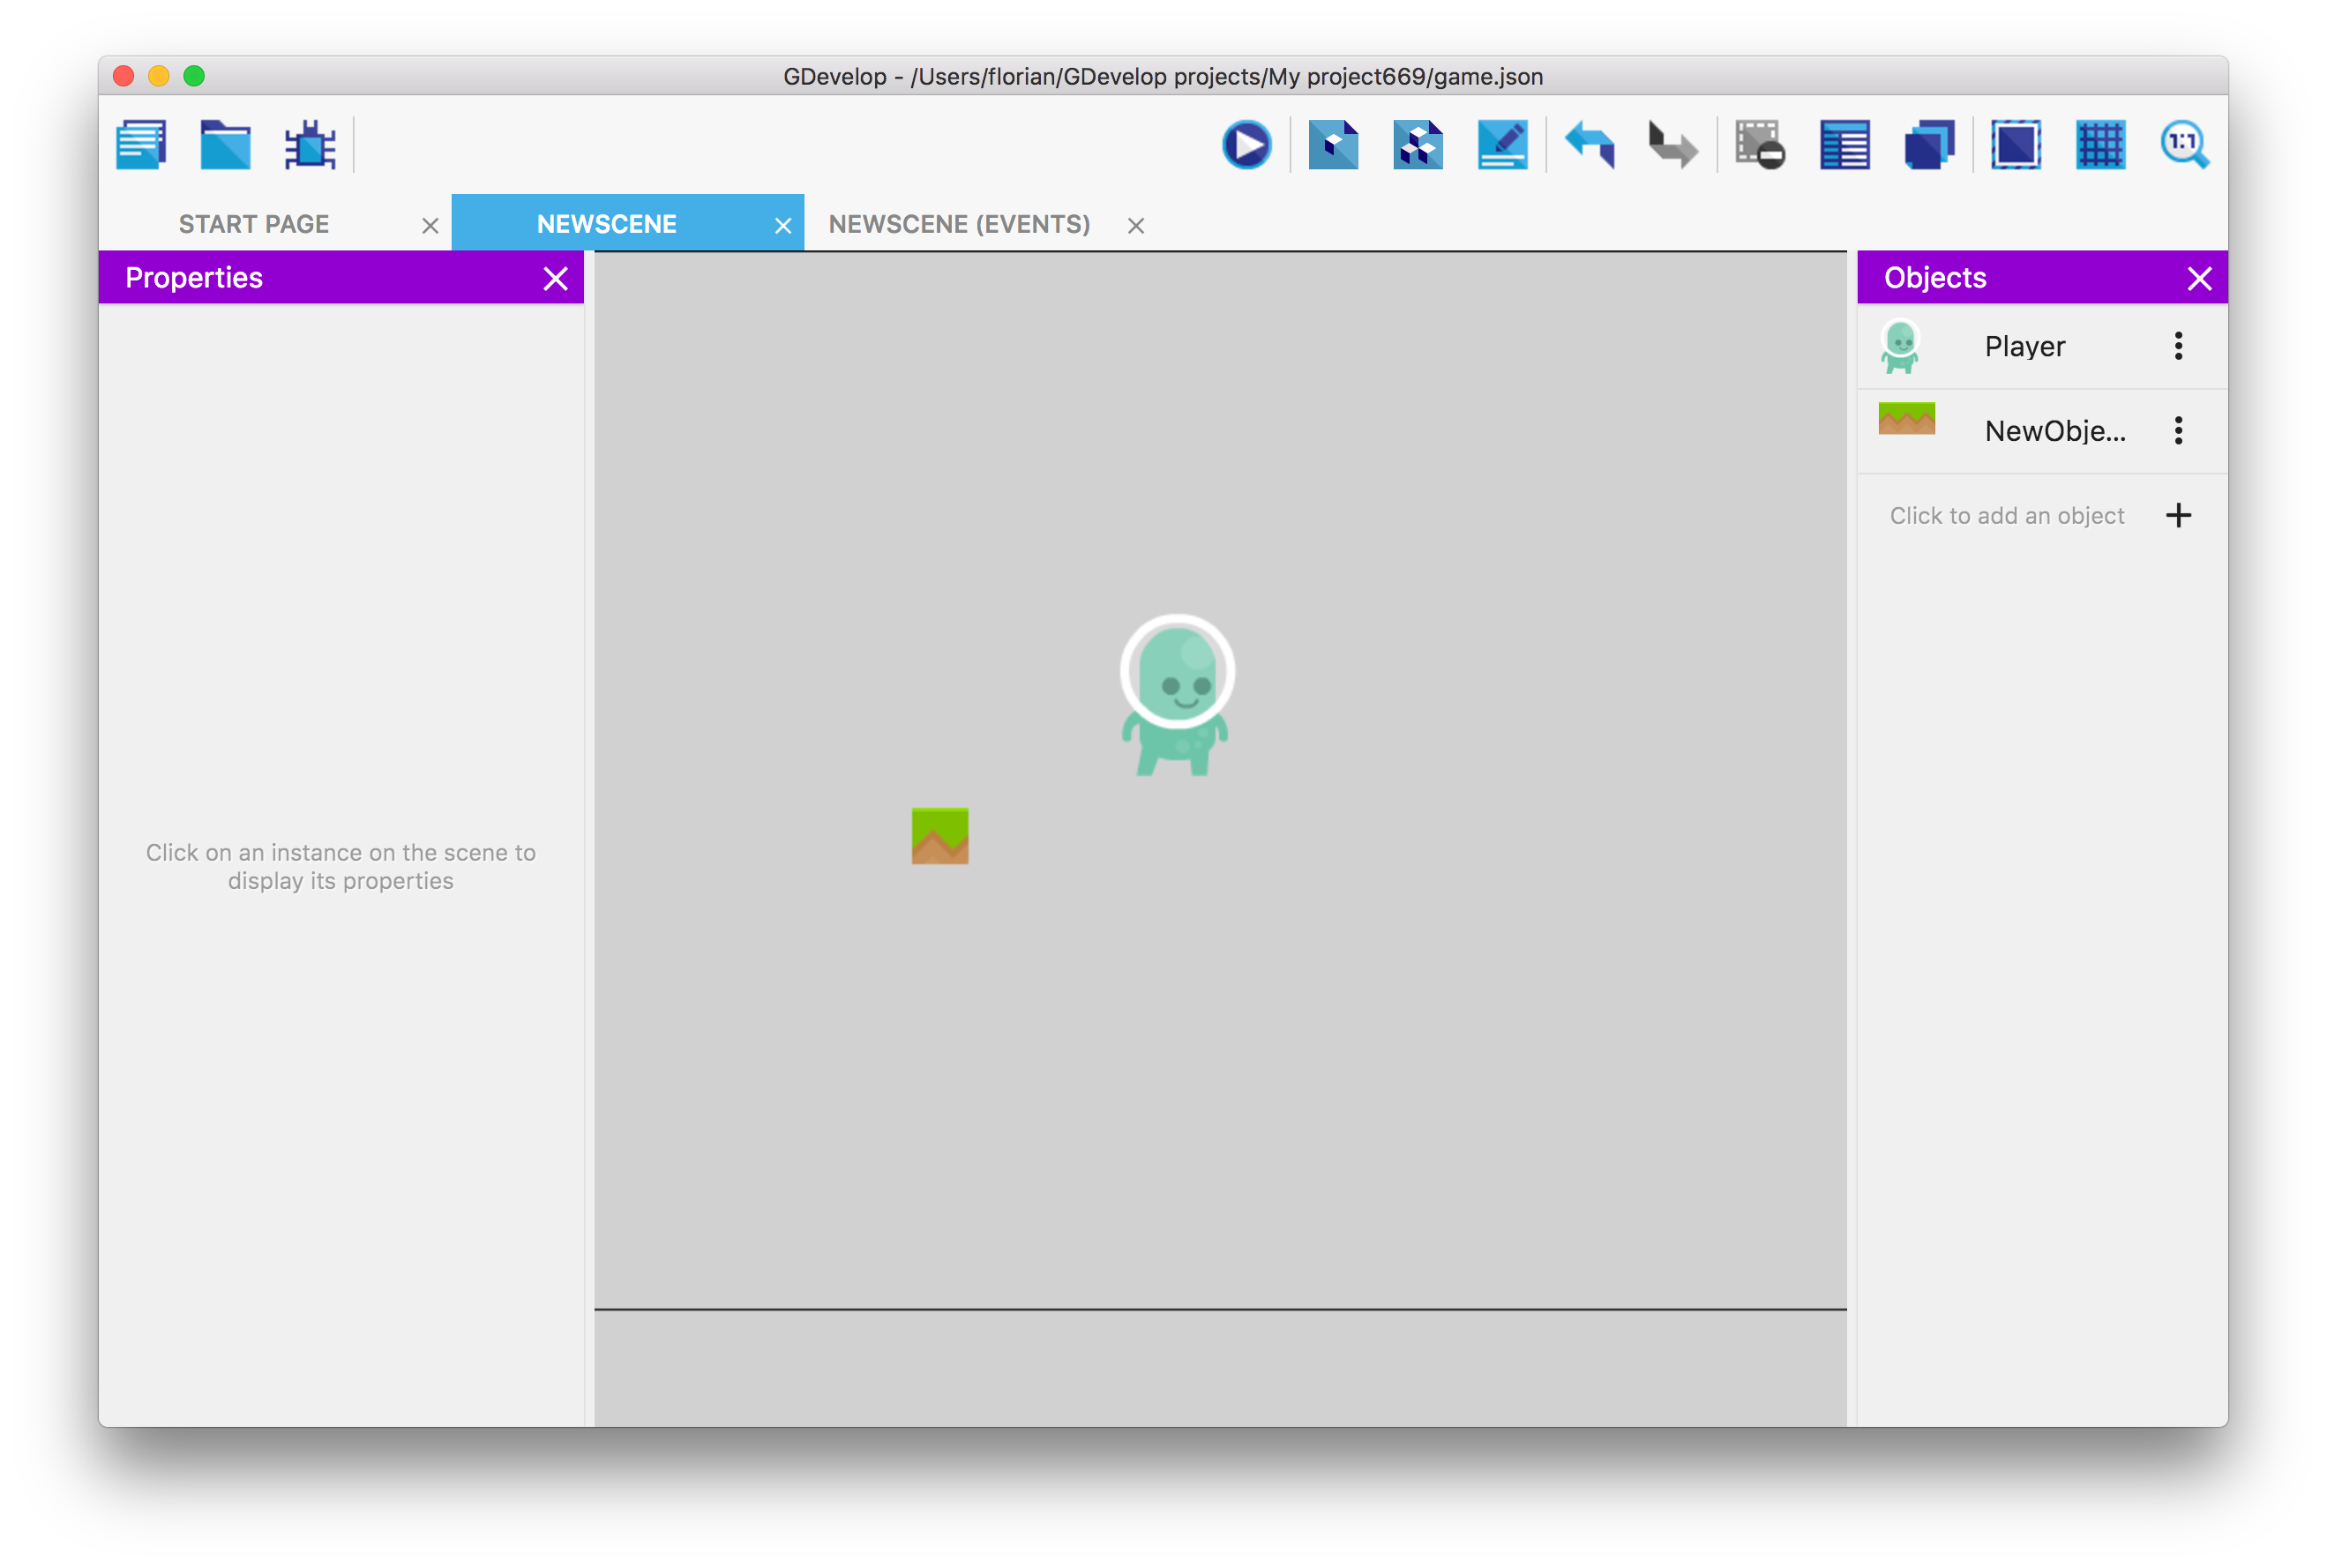Click the zoom controls magnifier icon

click(2187, 144)
